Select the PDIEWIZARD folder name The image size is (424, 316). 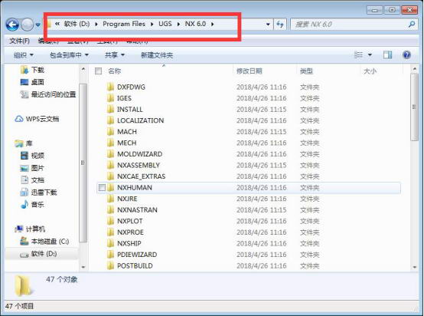click(x=137, y=255)
